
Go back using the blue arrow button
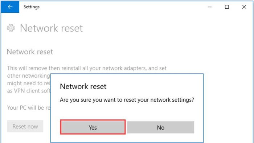10,7
